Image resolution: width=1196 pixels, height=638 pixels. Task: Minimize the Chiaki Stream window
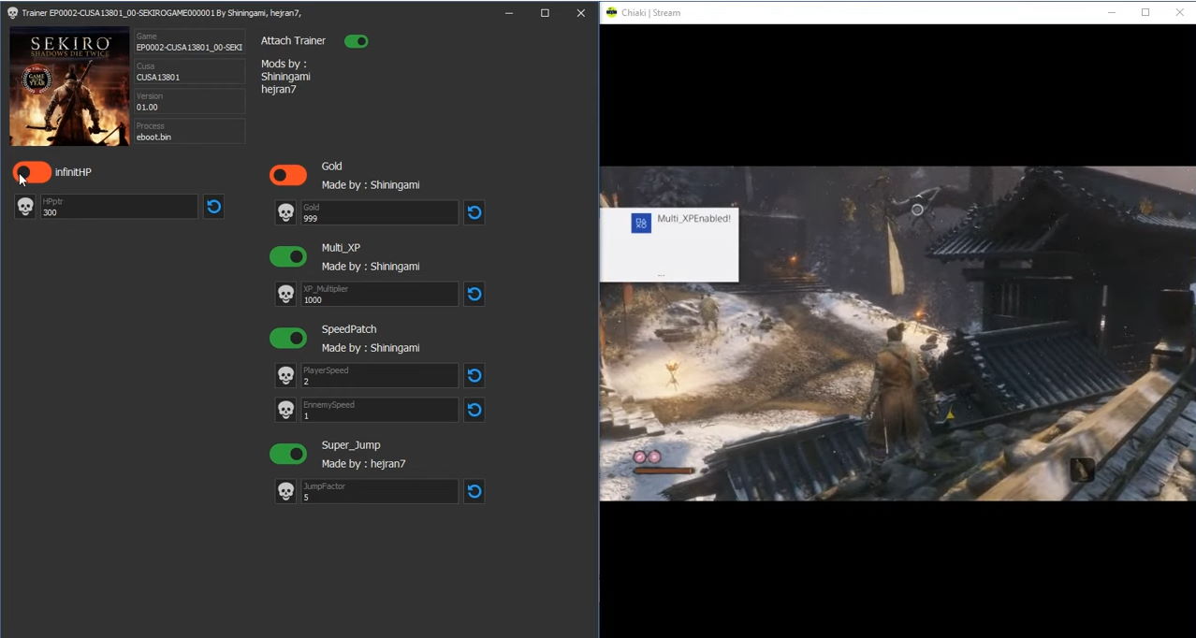(x=1111, y=12)
